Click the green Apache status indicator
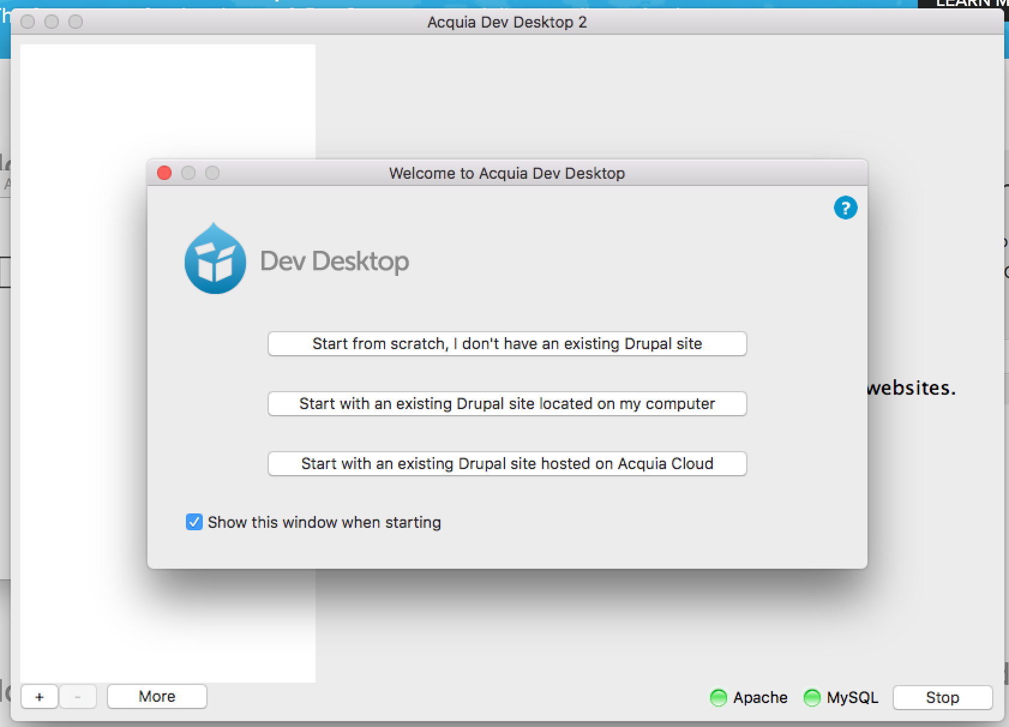 [718, 698]
